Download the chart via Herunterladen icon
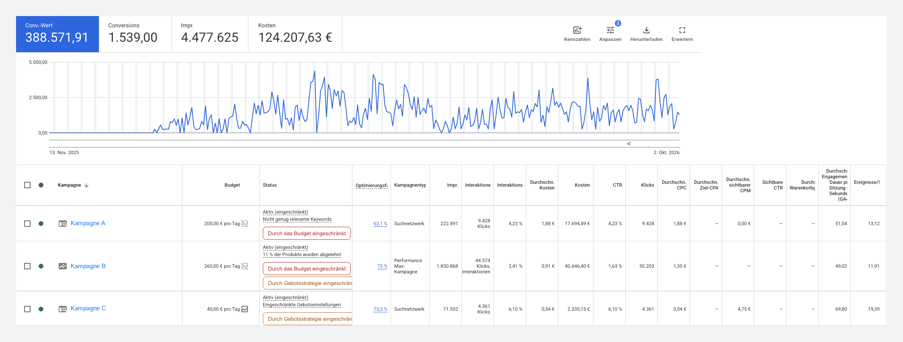 (646, 30)
